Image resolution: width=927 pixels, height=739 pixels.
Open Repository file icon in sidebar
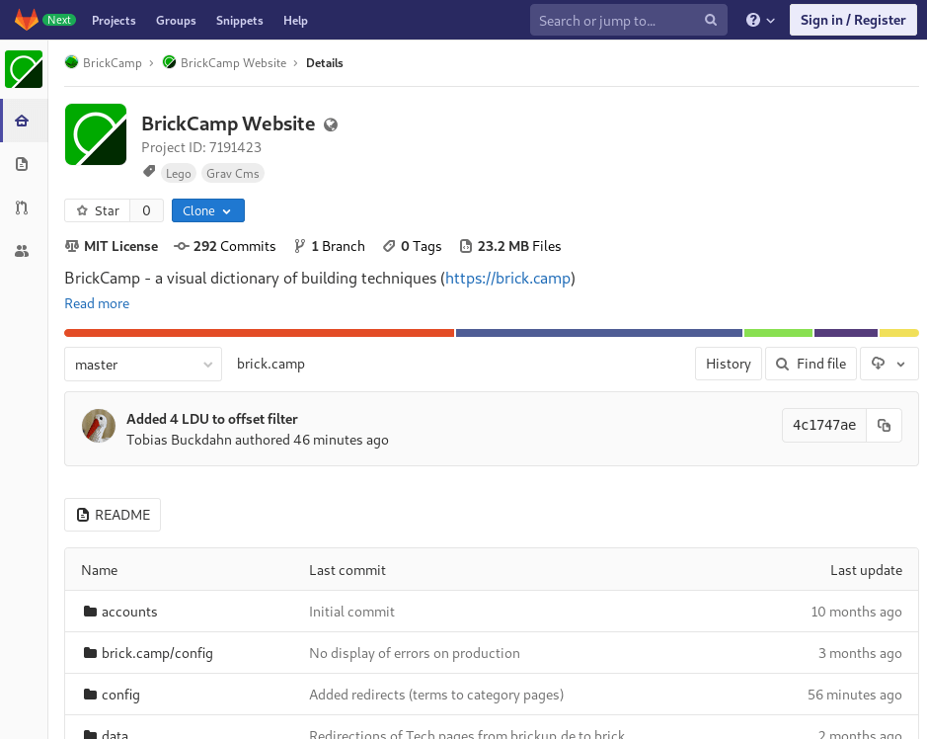(22, 164)
